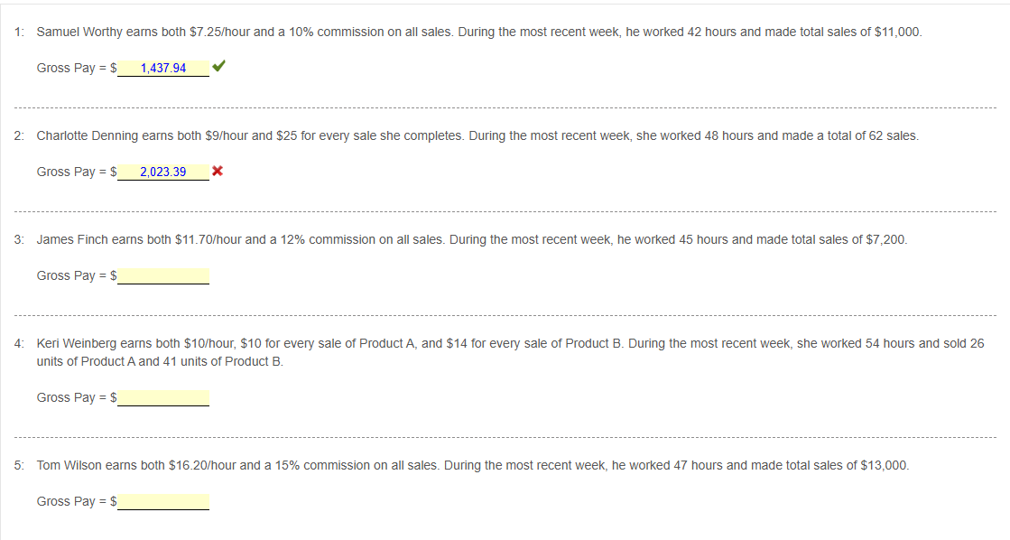The width and height of the screenshot is (1010, 540).
Task: Select the answer 1,437.94 in question 1
Action: 162,67
